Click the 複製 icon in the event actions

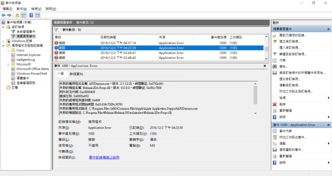(x=275, y=143)
